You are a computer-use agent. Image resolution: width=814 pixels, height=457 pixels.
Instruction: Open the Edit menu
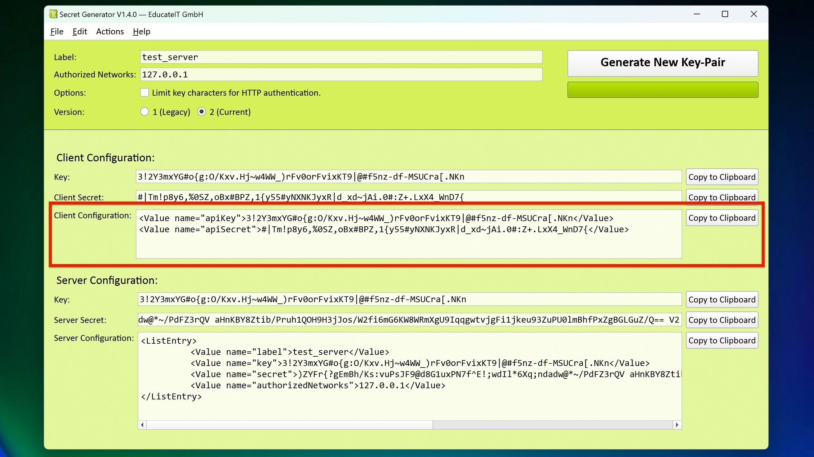[x=79, y=32]
